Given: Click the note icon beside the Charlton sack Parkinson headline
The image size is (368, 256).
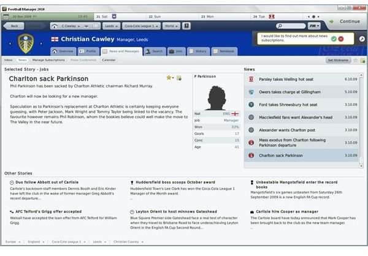Looking at the screenshot, I should (179, 78).
